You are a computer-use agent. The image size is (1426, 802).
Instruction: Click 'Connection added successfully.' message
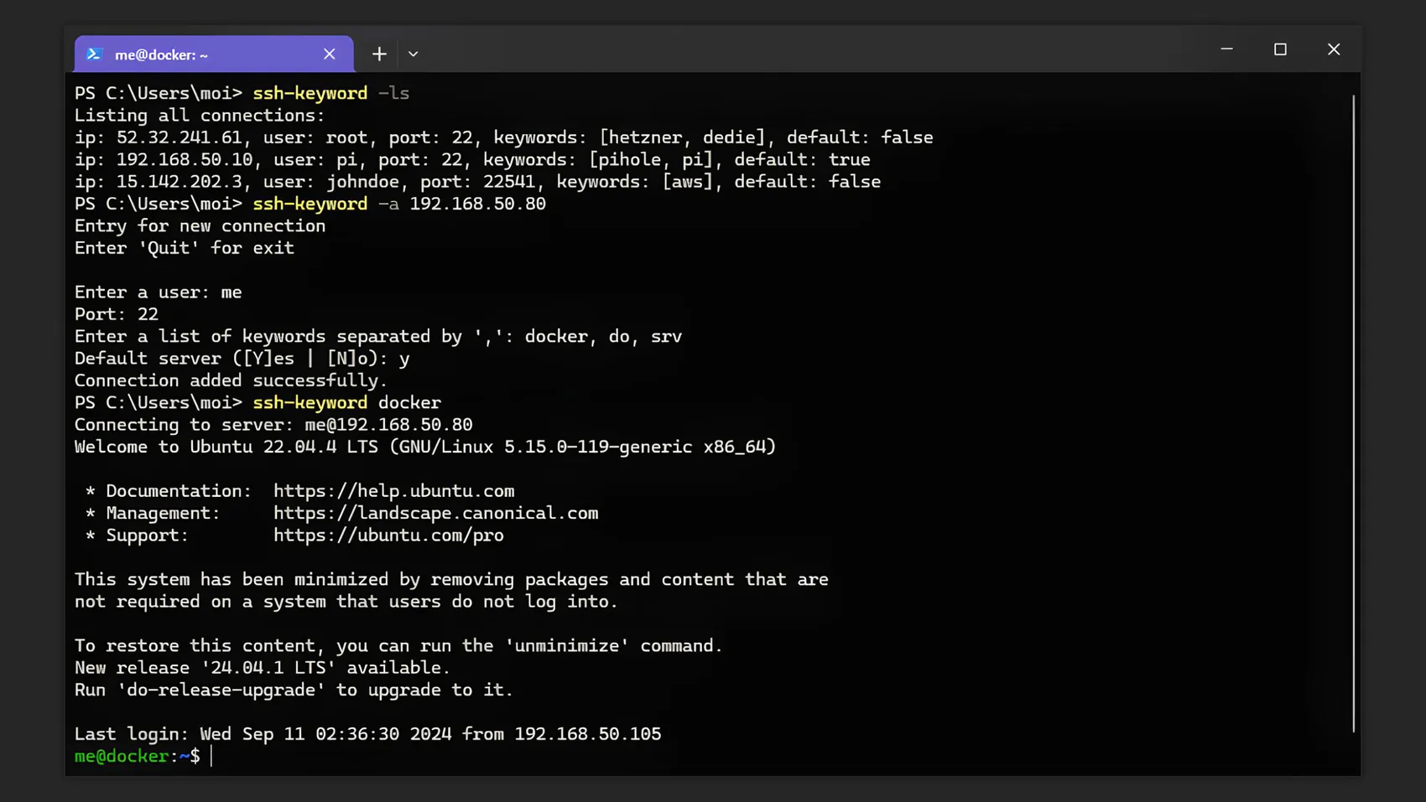click(231, 380)
